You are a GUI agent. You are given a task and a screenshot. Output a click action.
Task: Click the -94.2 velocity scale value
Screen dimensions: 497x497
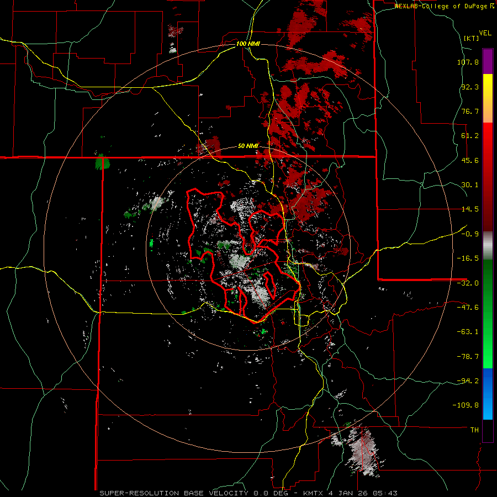[x=468, y=380]
